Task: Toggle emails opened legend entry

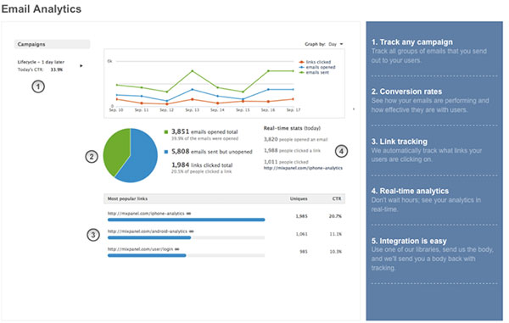Action: pyautogui.click(x=316, y=67)
